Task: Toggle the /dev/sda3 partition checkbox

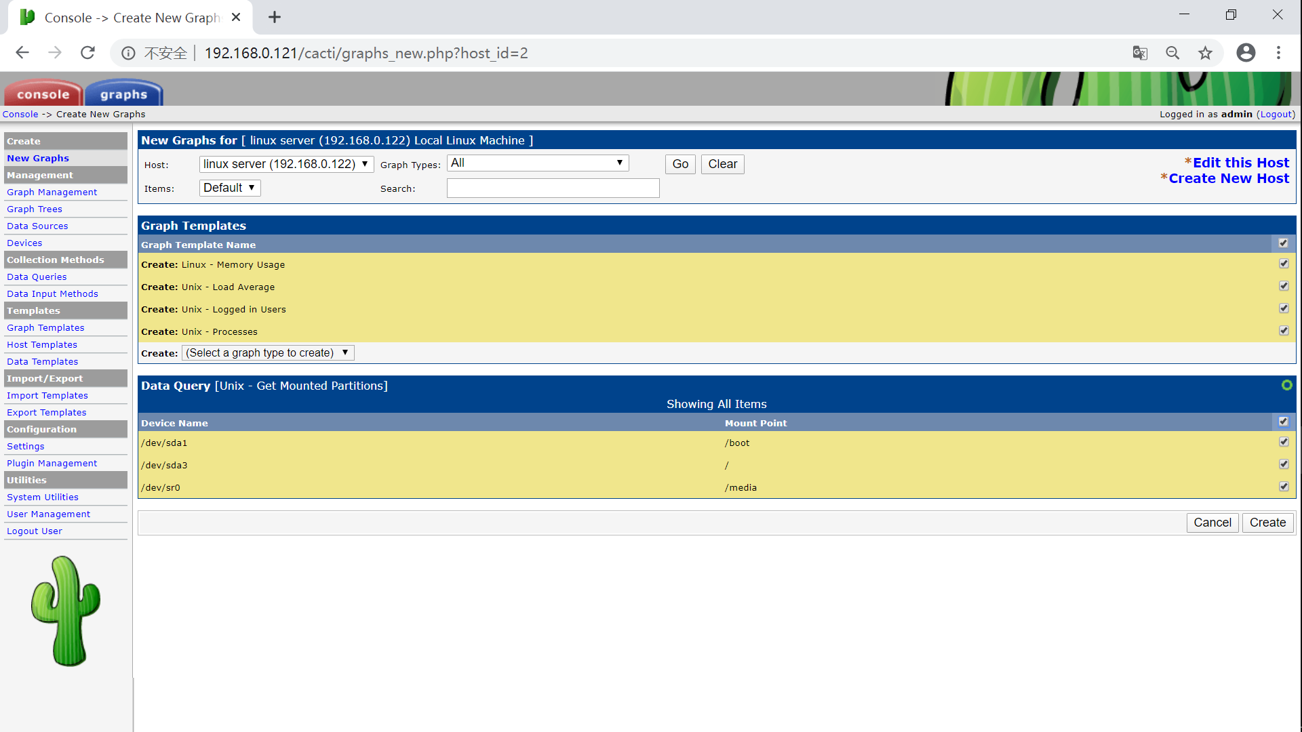Action: coord(1283,464)
